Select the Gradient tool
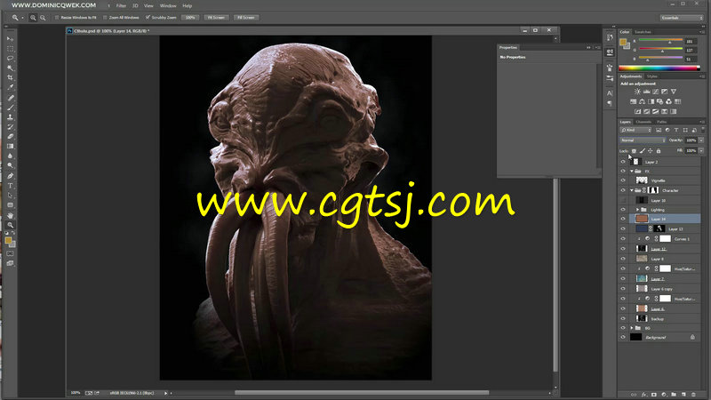711x400 pixels. (x=10, y=146)
